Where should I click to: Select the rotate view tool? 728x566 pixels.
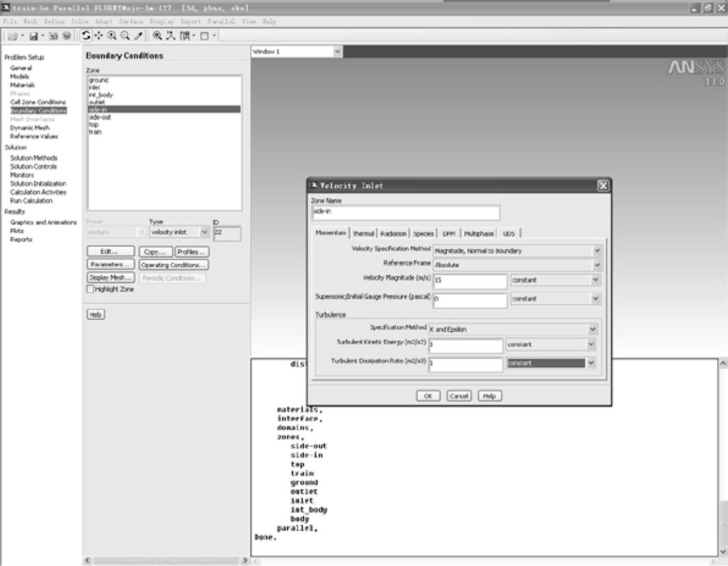pyautogui.click(x=86, y=35)
